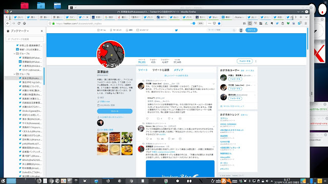Screen dimensions: 328x184
Task: Follow this profile with the フォローする button
Action: (x=244, y=61)
